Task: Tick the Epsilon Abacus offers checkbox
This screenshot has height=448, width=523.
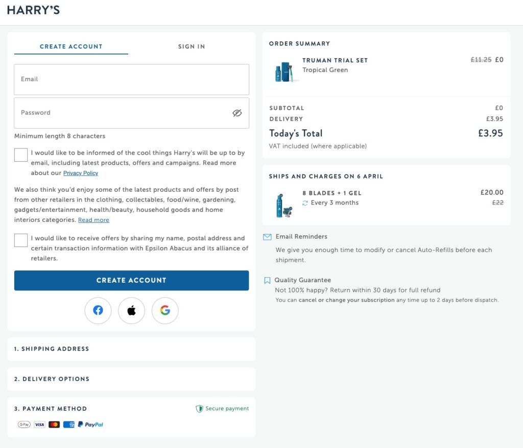Action: (x=20, y=240)
